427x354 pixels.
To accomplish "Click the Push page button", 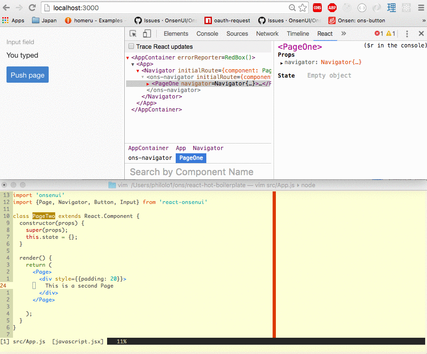I will click(27, 75).
